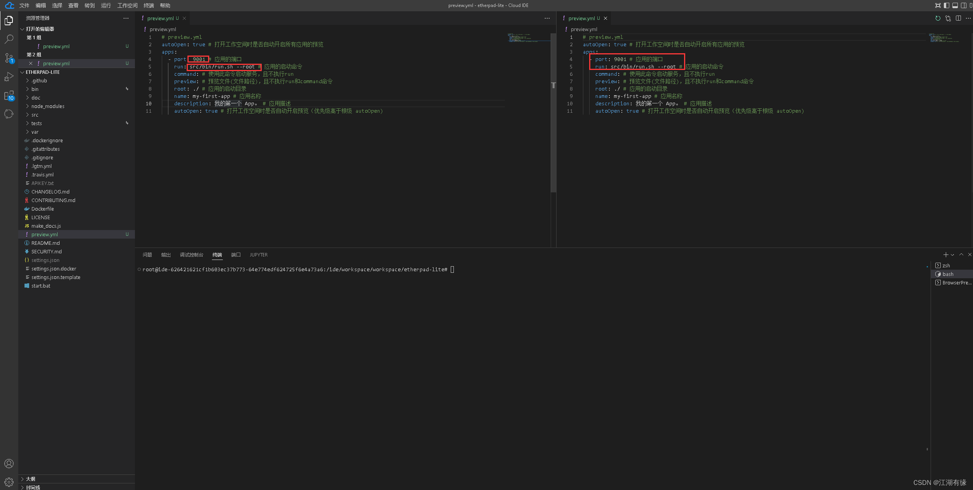This screenshot has width=973, height=490.
Task: Switch to the 问题 panel tab
Action: tap(147, 255)
